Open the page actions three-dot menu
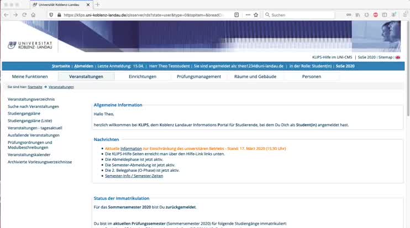 point(248,15)
